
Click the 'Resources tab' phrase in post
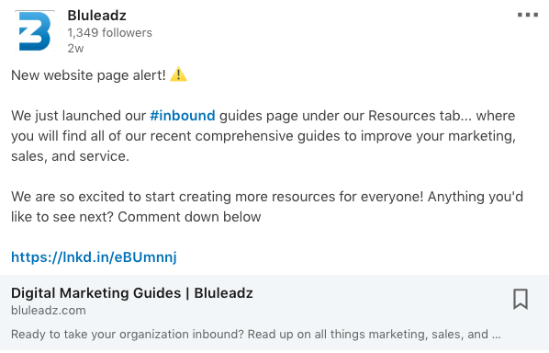point(414,116)
